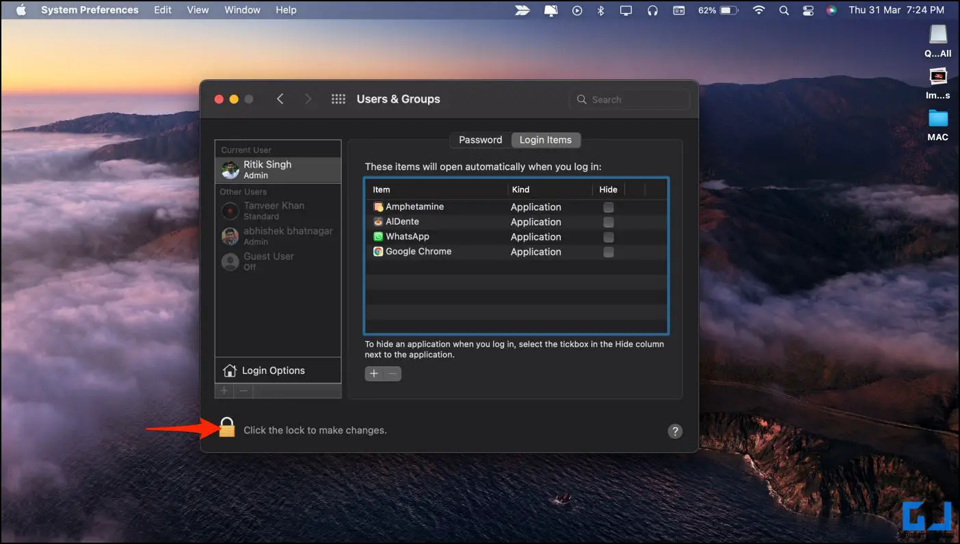This screenshot has height=544, width=960.
Task: Click the Amphetamine app icon
Action: coord(378,206)
